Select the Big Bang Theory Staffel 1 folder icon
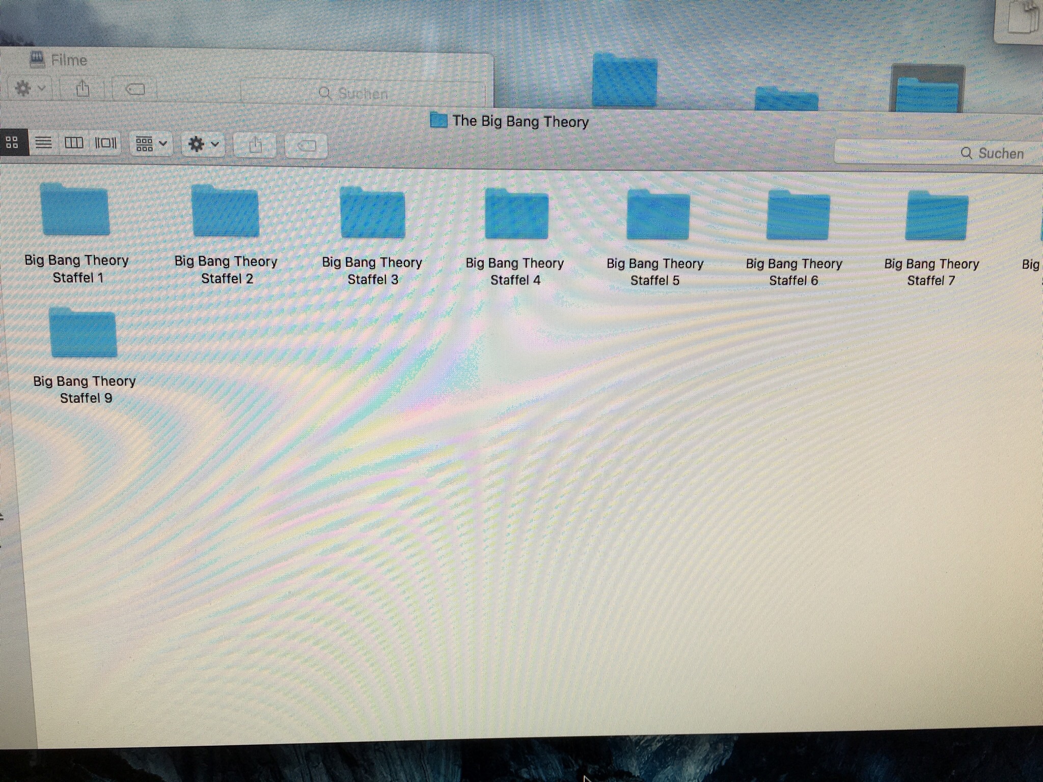Viewport: 1043px width, 782px height. pyautogui.click(x=75, y=209)
